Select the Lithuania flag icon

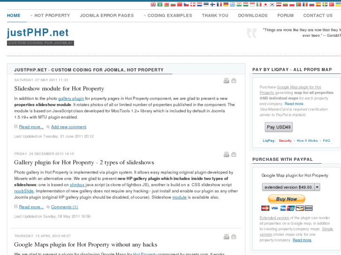pyautogui.click(x=285, y=4)
